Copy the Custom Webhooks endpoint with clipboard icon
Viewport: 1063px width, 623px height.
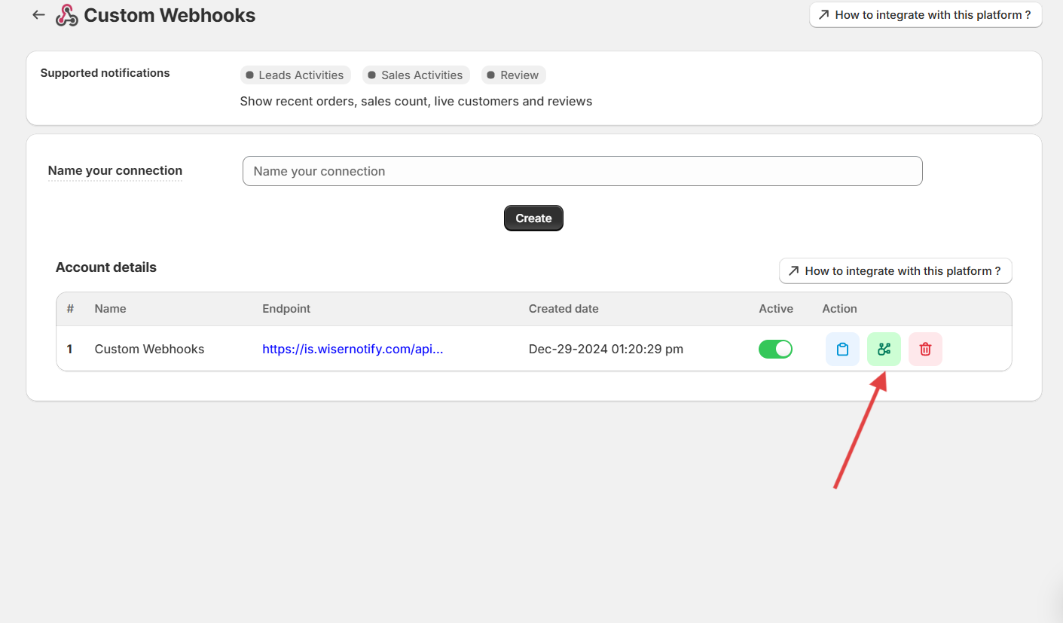coord(842,350)
